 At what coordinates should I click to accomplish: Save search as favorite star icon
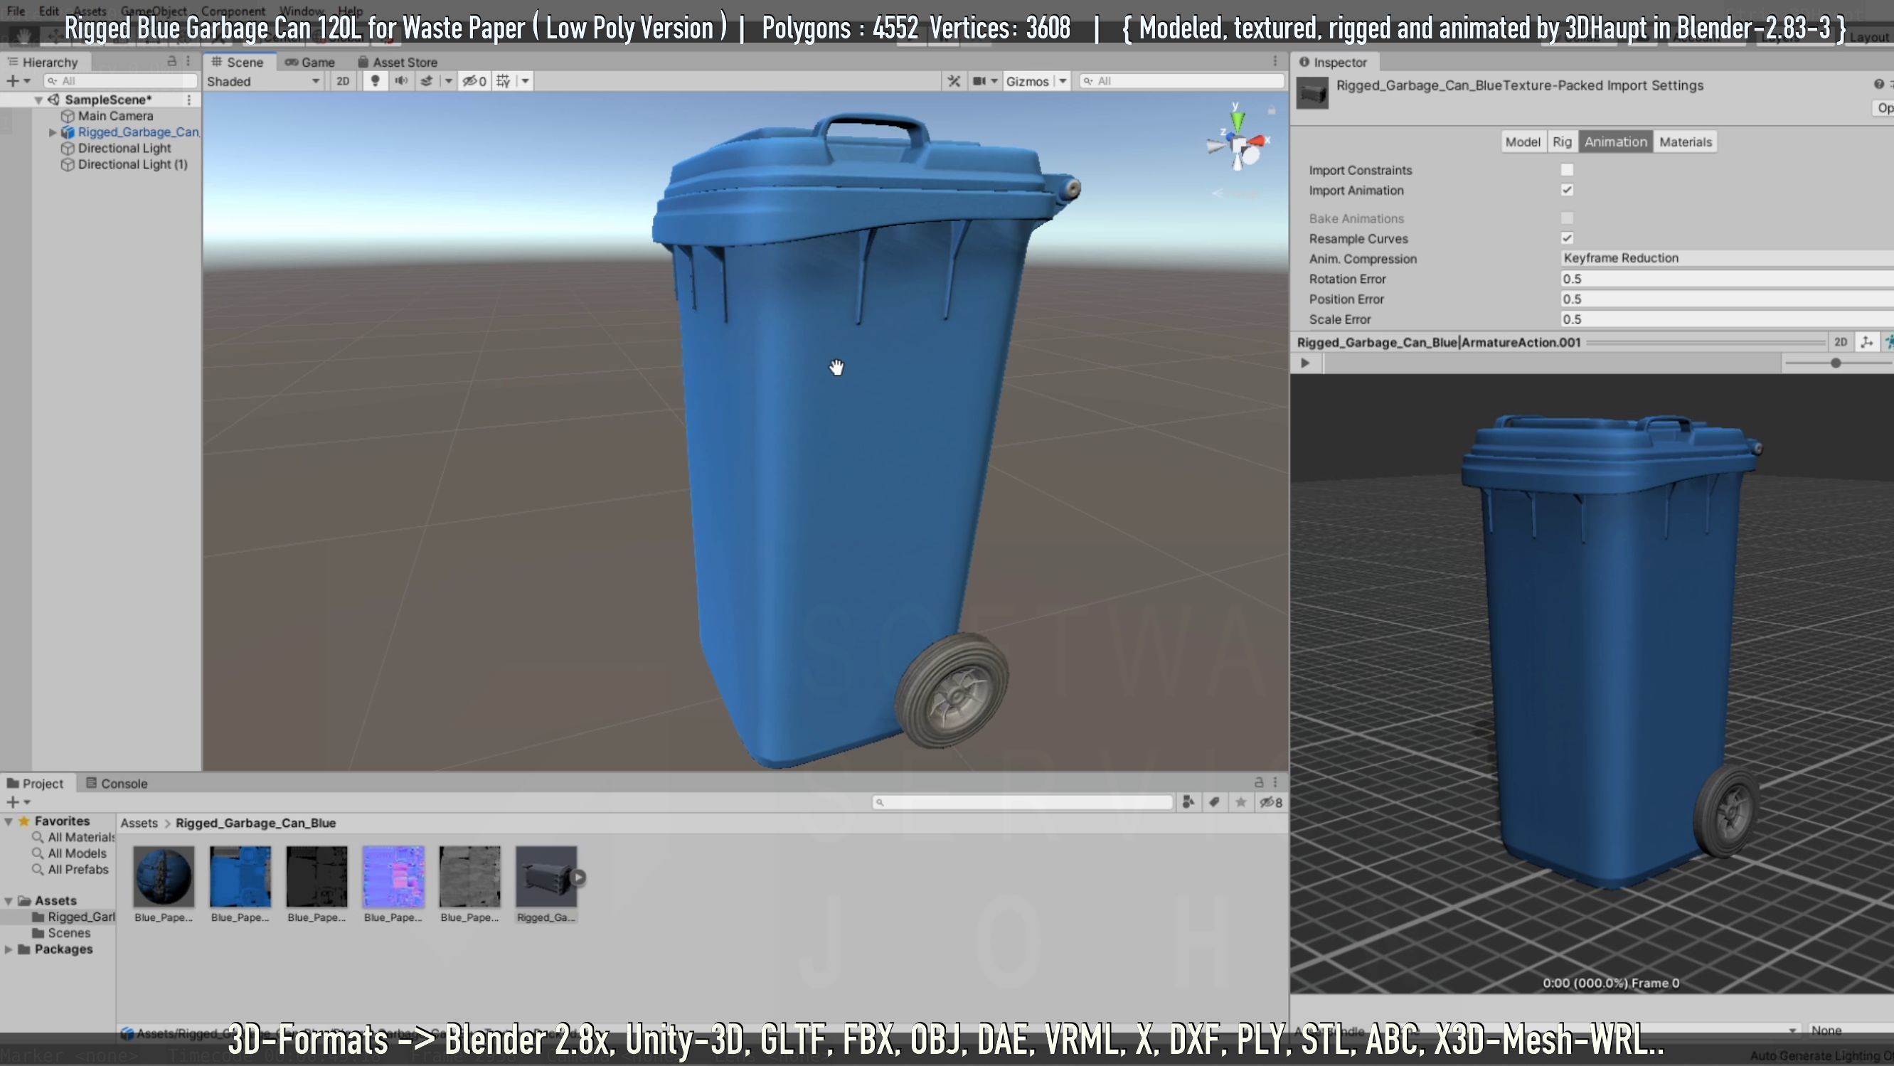point(1240,802)
